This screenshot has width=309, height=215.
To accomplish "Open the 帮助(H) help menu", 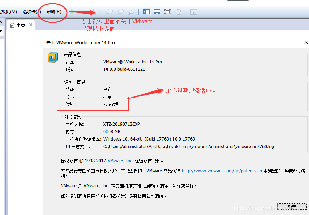I will click(x=54, y=12).
